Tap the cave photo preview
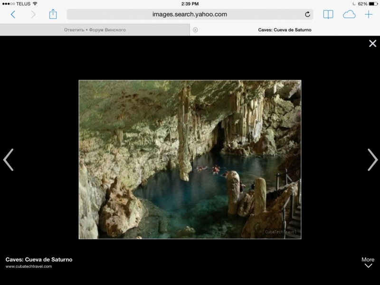 [190, 159]
